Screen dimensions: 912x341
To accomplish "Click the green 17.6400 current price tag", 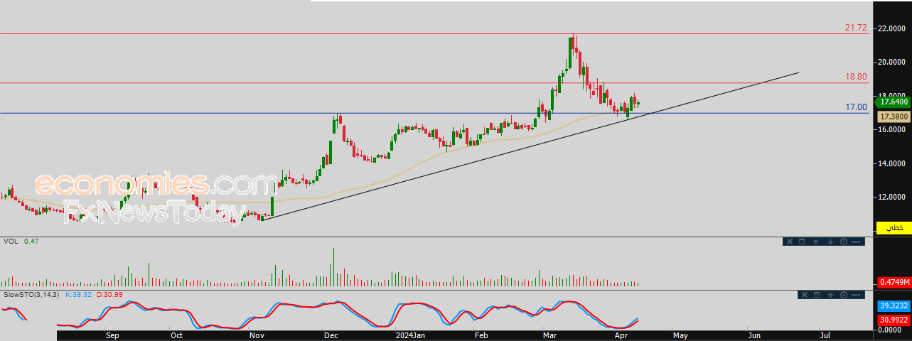I will tap(891, 102).
